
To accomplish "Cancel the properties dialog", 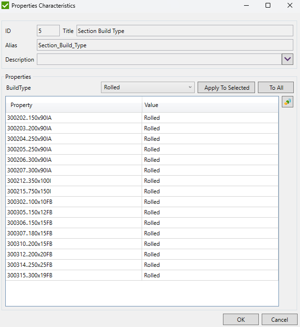I will point(279,319).
